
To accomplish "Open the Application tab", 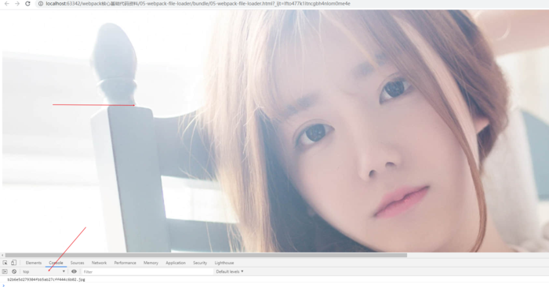I will coord(176,263).
